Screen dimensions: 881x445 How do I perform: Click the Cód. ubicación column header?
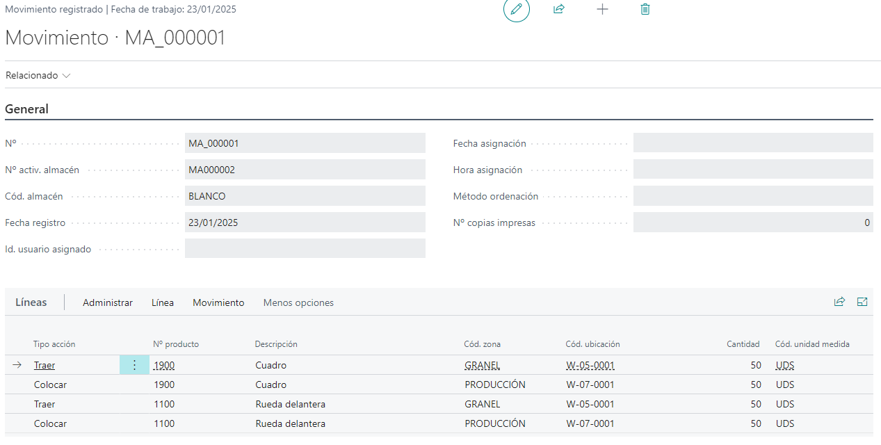click(592, 344)
